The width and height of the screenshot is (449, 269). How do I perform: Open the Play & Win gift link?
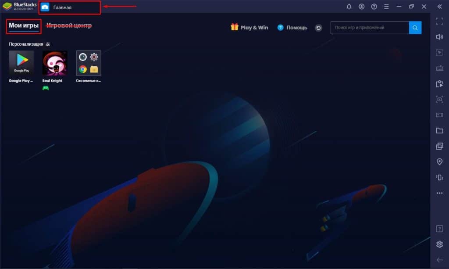(249, 27)
